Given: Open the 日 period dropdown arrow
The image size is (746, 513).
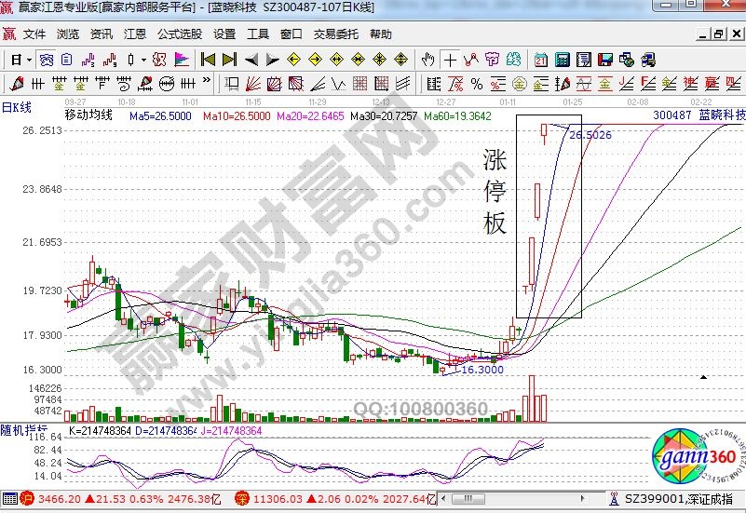Looking at the screenshot, I should pos(29,60).
